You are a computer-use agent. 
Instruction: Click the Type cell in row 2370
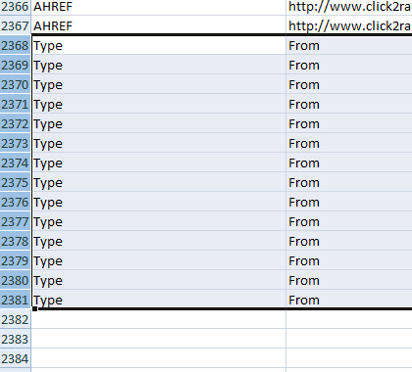tap(159, 84)
